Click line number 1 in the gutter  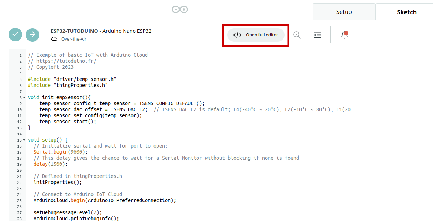coord(20,55)
